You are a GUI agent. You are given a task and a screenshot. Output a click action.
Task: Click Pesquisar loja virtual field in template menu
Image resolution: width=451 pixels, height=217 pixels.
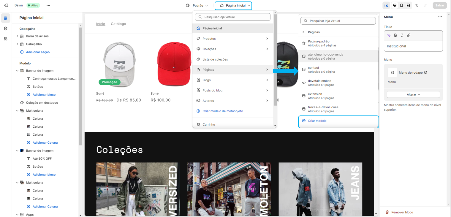pyautogui.click(x=232, y=17)
